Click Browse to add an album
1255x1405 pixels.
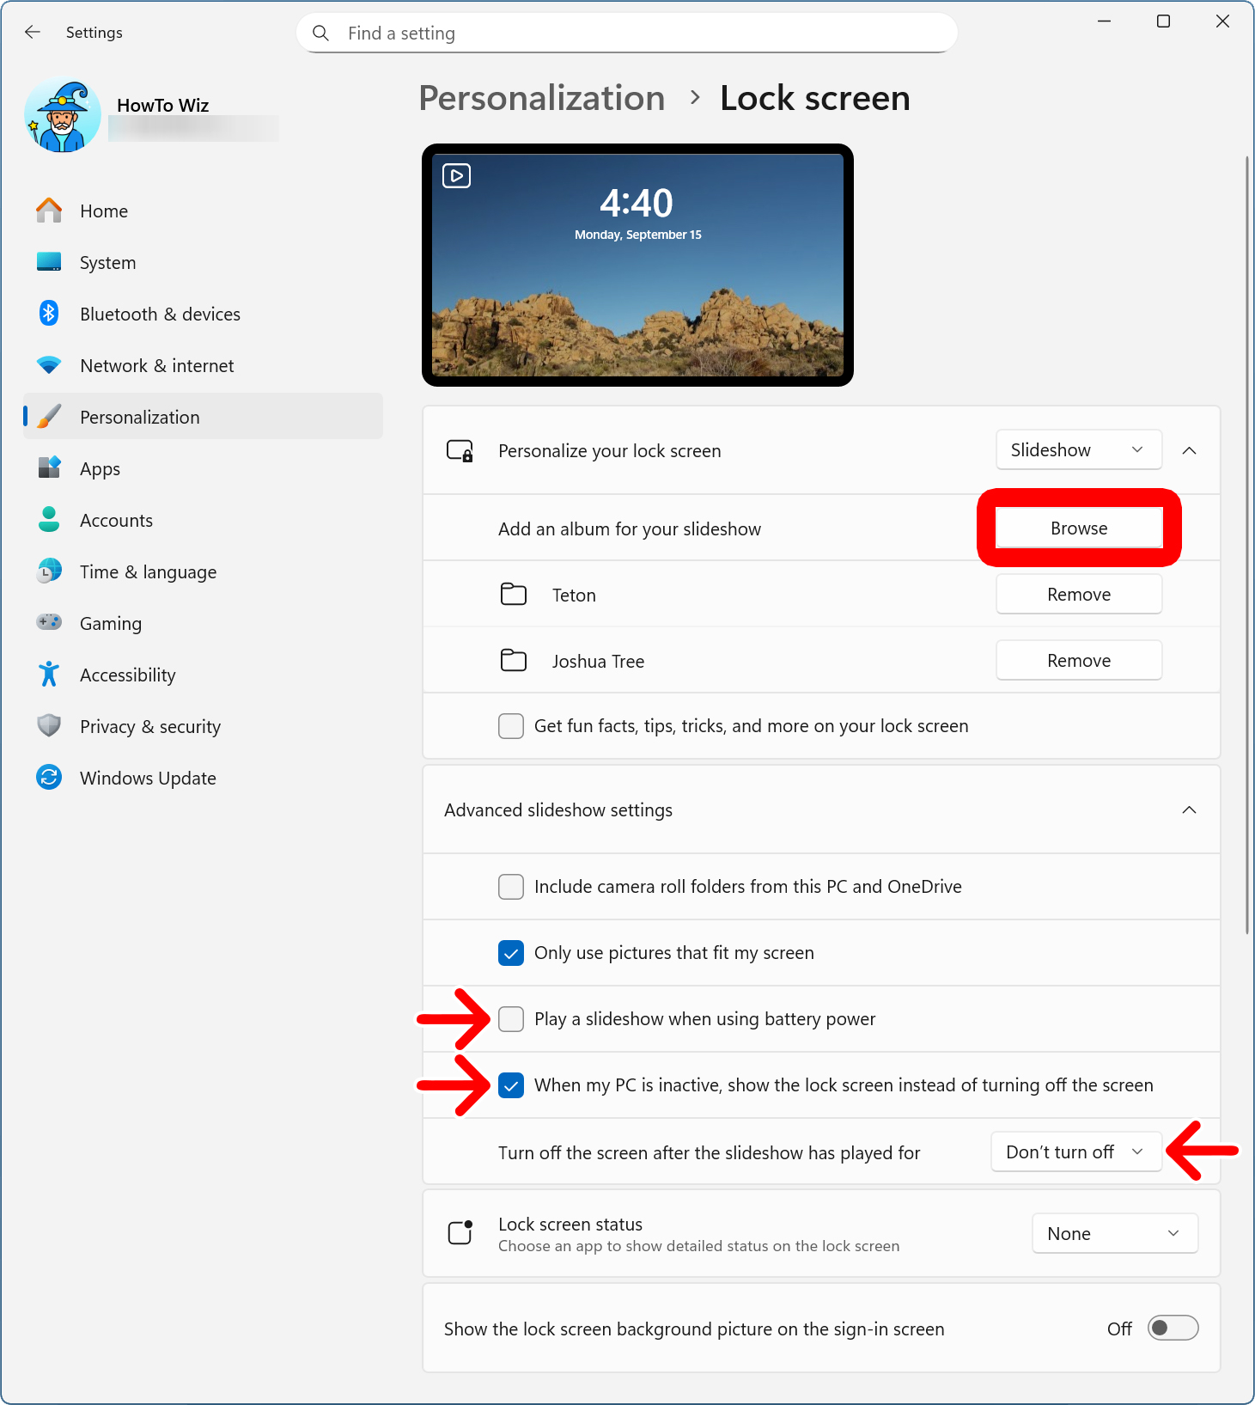coord(1079,528)
